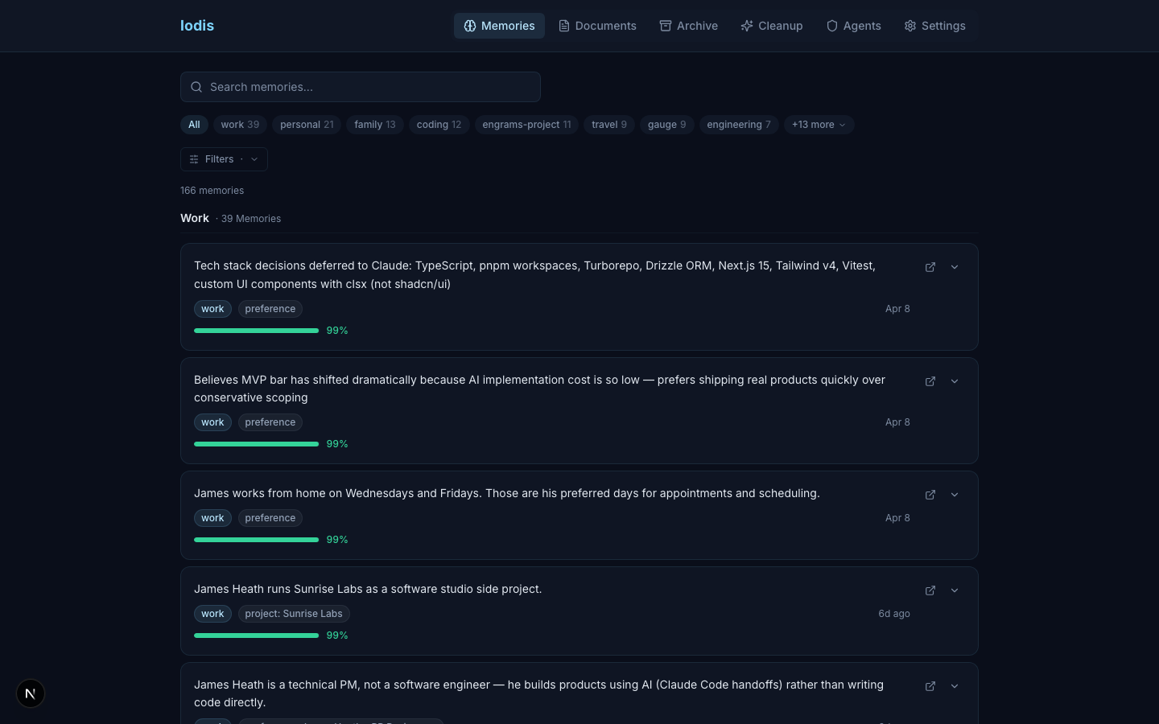Open Cleanup via its sparkle icon
Screen dimensions: 1159x724
pyautogui.click(x=747, y=26)
